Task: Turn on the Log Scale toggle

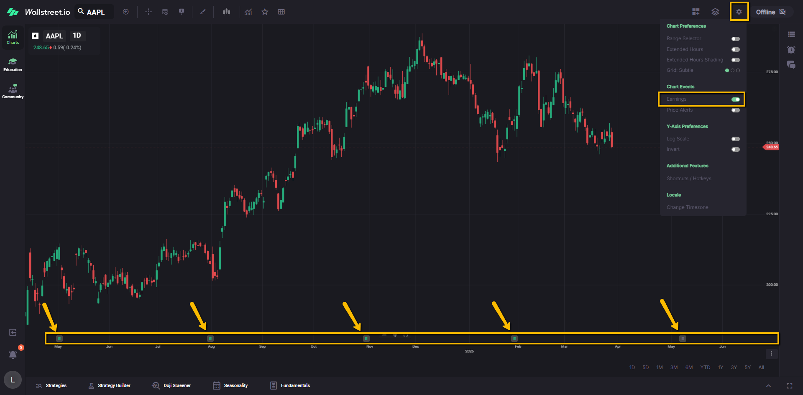Action: point(735,139)
